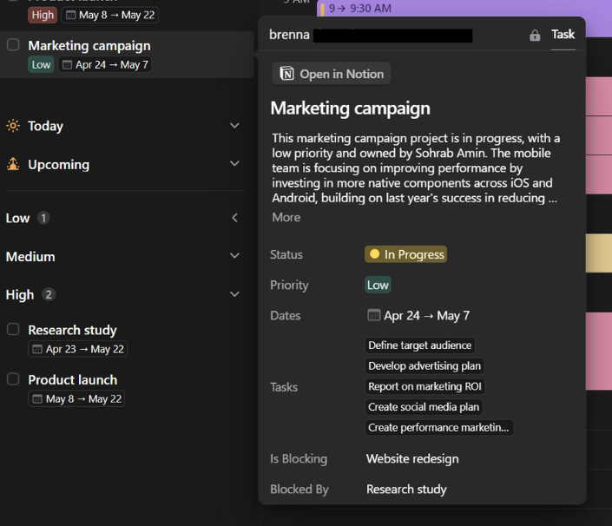Open Create social media plan task
The height and width of the screenshot is (526, 612).
click(x=424, y=407)
